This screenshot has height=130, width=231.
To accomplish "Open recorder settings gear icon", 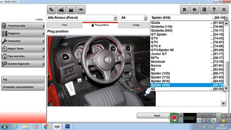I will pos(228,121).
